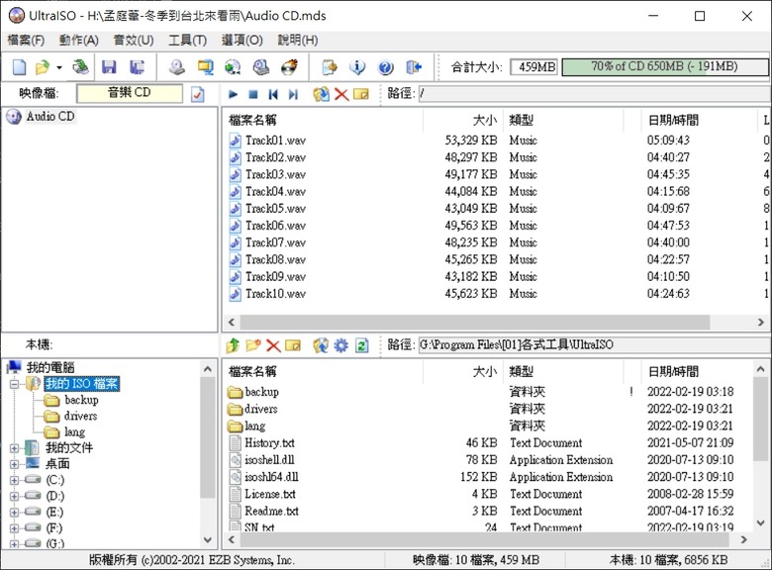The image size is (772, 570).
Task: Click the Register/order toolbar icon
Action: tap(330, 66)
